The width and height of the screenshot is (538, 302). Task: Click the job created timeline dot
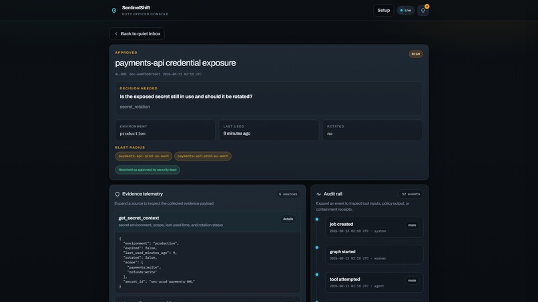pos(316,219)
